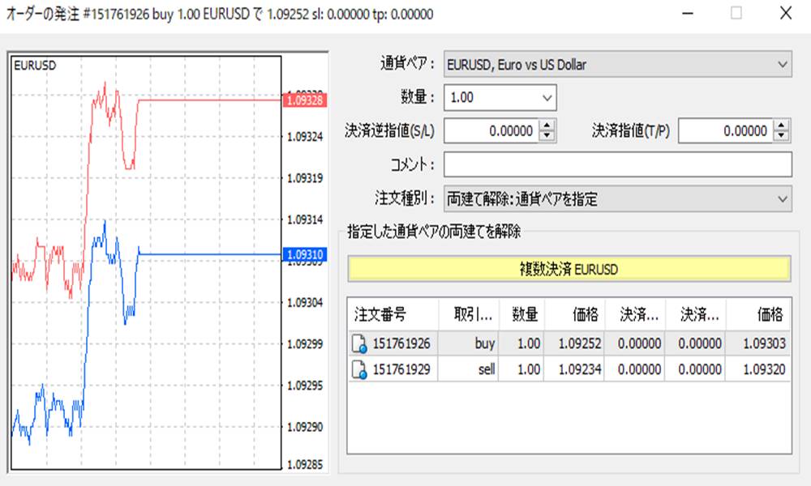The width and height of the screenshot is (811, 486).
Task: Click the 数量 column header in table
Action: 523,314
